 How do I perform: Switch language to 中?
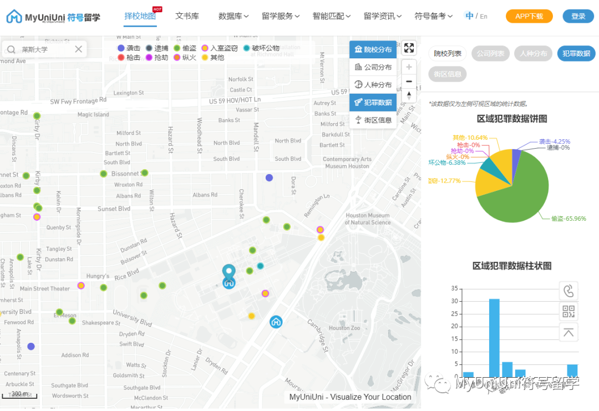pos(469,16)
